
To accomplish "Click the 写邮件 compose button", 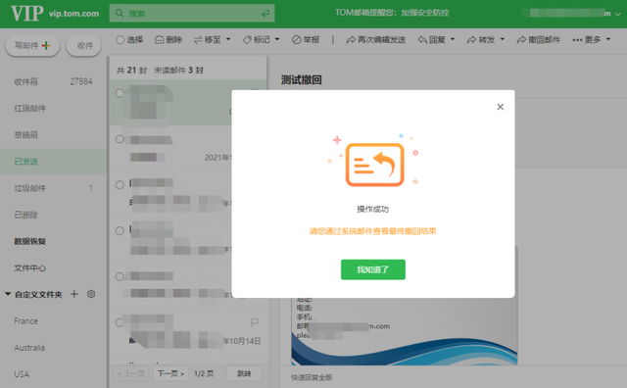I will (x=32, y=46).
